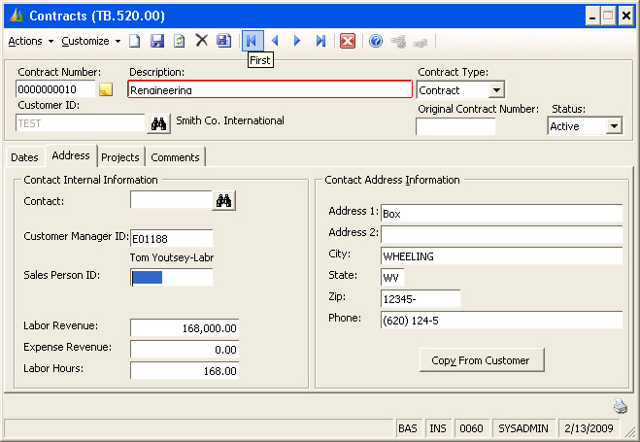The image size is (640, 442).
Task: Expand the Contract Type dropdown
Action: pyautogui.click(x=496, y=90)
